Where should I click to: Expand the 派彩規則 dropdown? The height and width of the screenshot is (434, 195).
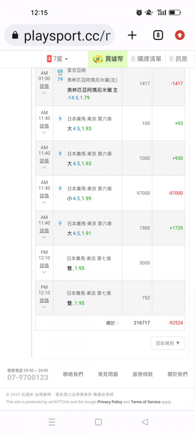click(168, 343)
